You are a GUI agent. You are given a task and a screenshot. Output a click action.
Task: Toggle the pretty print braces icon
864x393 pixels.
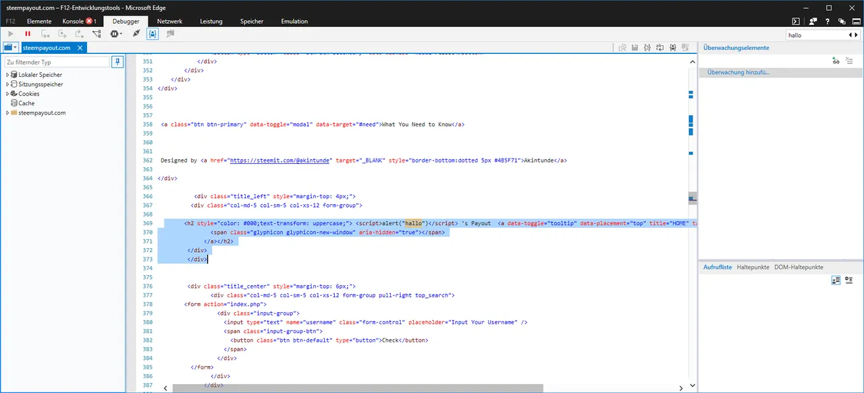click(x=648, y=47)
